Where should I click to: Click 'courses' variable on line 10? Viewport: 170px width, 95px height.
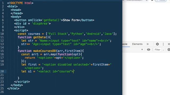[34, 34]
